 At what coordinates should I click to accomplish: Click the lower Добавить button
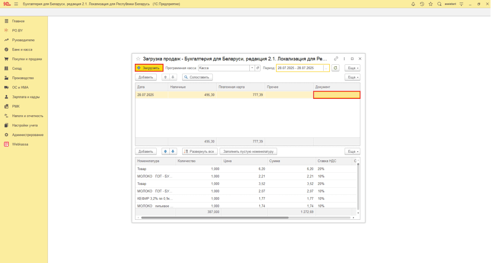coord(146,151)
